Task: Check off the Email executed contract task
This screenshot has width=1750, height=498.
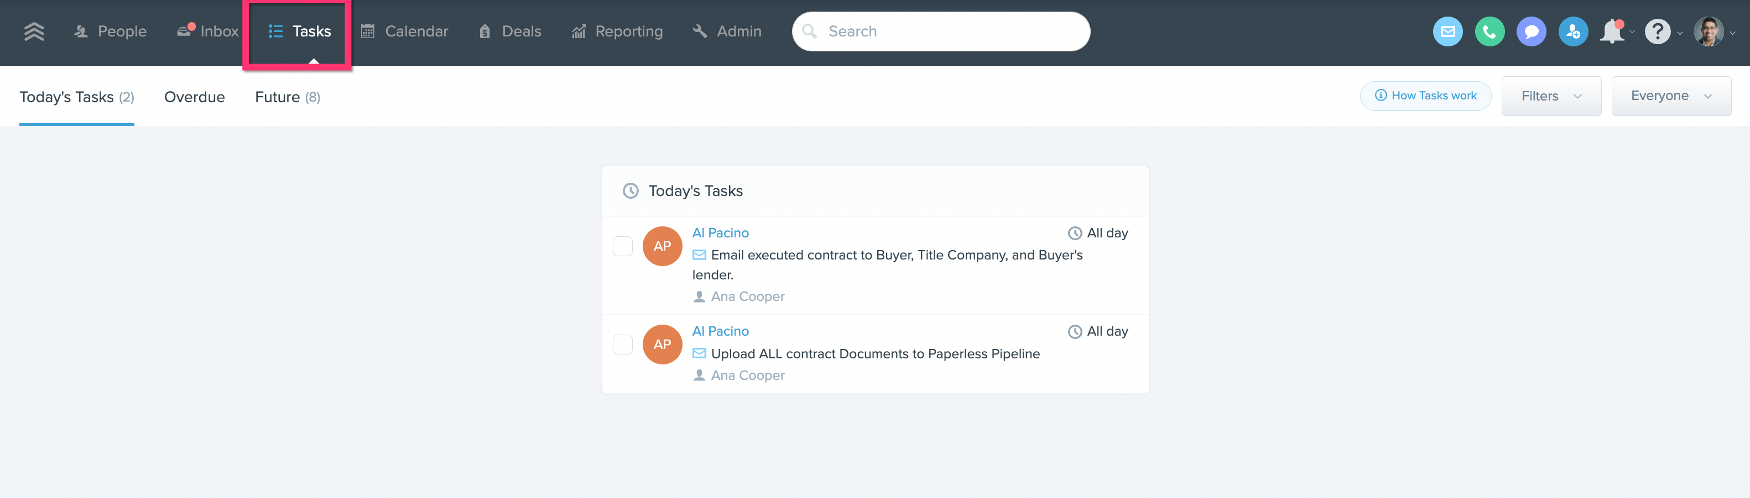Action: (622, 246)
